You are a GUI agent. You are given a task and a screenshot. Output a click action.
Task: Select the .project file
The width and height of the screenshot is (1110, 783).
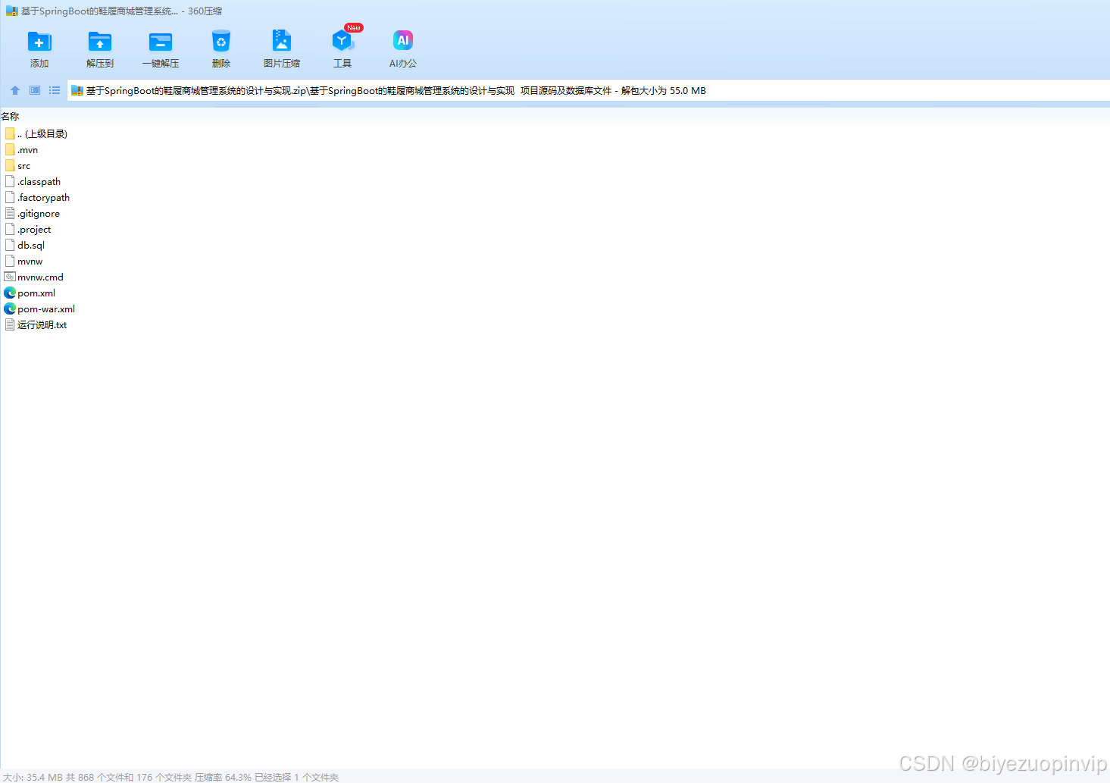(x=28, y=230)
